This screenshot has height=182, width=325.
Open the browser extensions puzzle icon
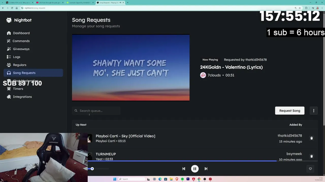pyautogui.click(x=306, y=8)
